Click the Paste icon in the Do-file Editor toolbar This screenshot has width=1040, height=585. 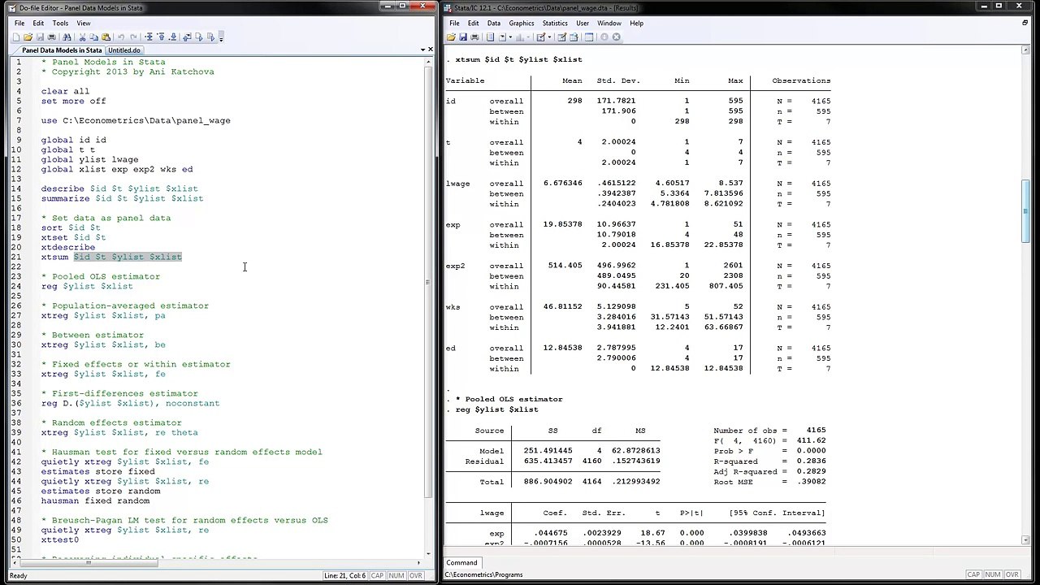tap(106, 37)
